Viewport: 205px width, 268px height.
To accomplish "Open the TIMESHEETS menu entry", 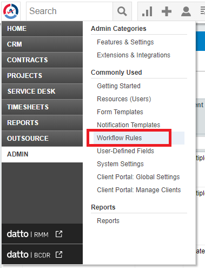I will click(x=42, y=107).
